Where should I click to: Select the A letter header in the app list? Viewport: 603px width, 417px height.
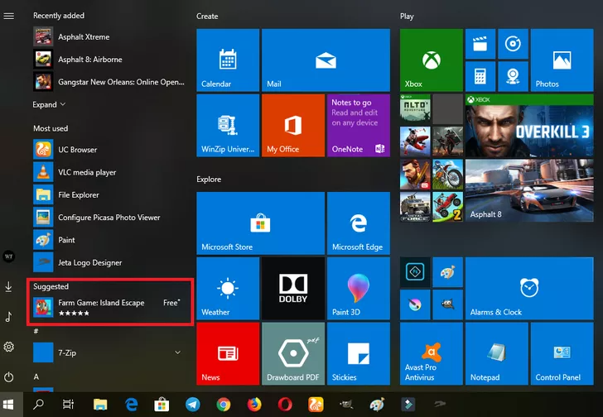coord(36,376)
